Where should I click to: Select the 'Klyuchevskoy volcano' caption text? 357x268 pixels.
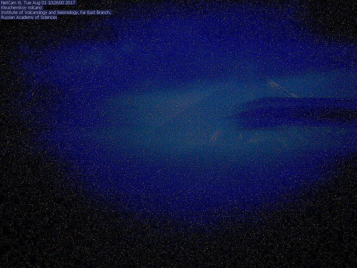point(21,8)
